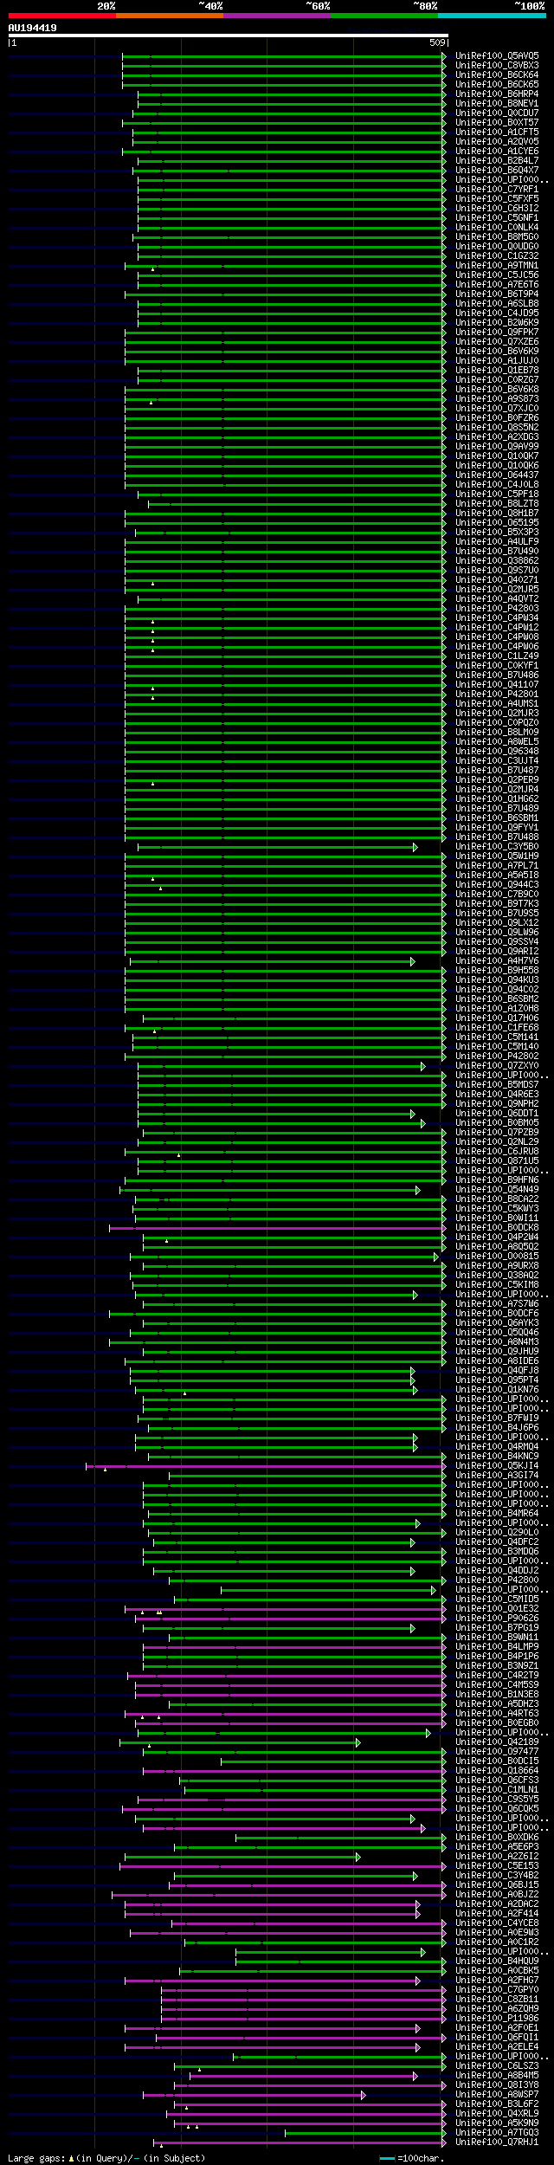Click the purple ~60% identity legend bar
This screenshot has width=554, height=2165.
point(277,16)
